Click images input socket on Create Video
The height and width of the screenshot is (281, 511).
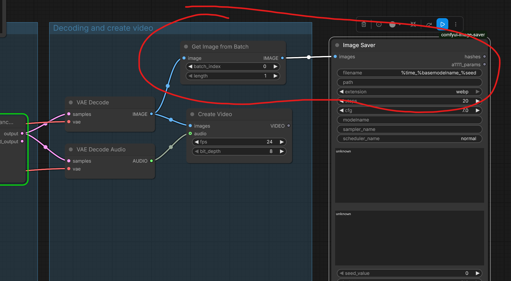click(x=190, y=126)
